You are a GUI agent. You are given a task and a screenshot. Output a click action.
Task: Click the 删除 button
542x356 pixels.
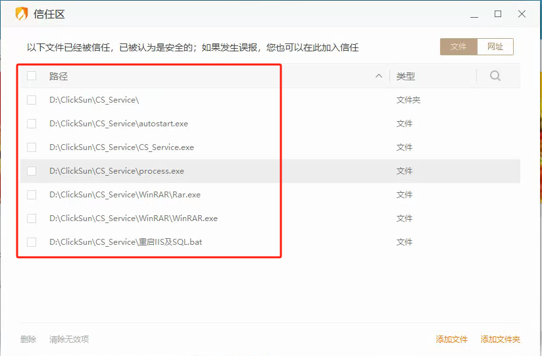click(28, 339)
